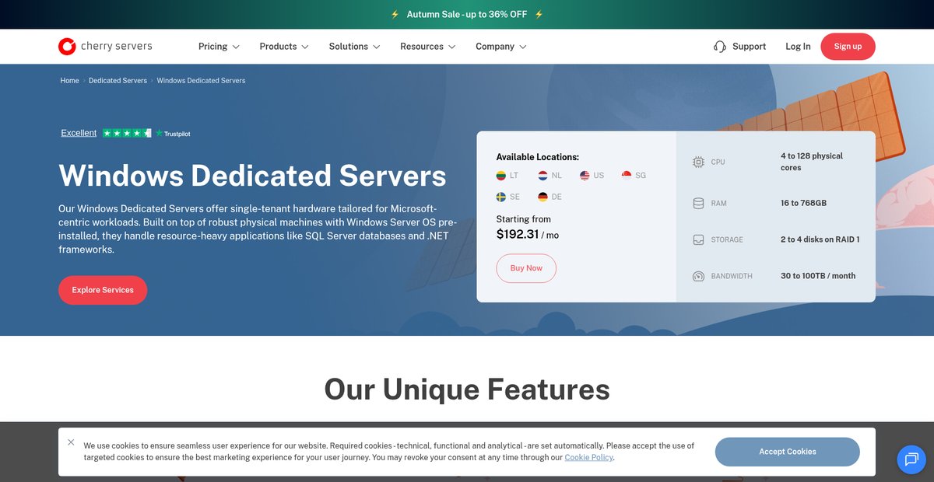
Task: Click the Explore Services button
Action: coord(103,290)
